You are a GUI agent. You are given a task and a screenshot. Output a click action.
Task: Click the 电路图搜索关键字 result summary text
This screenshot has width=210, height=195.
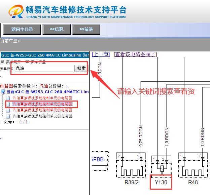click(x=34, y=86)
